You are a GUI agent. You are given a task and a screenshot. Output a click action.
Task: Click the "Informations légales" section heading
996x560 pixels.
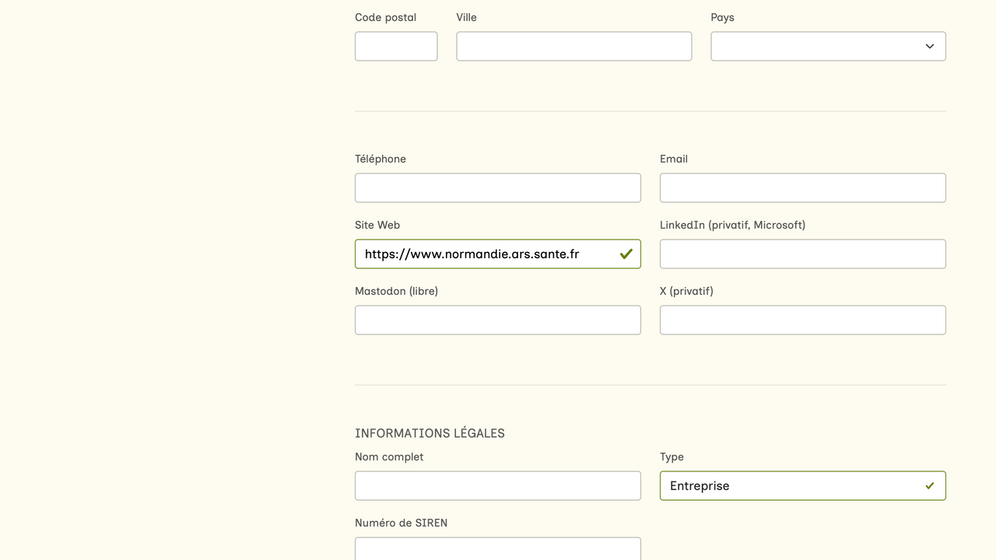click(x=430, y=433)
